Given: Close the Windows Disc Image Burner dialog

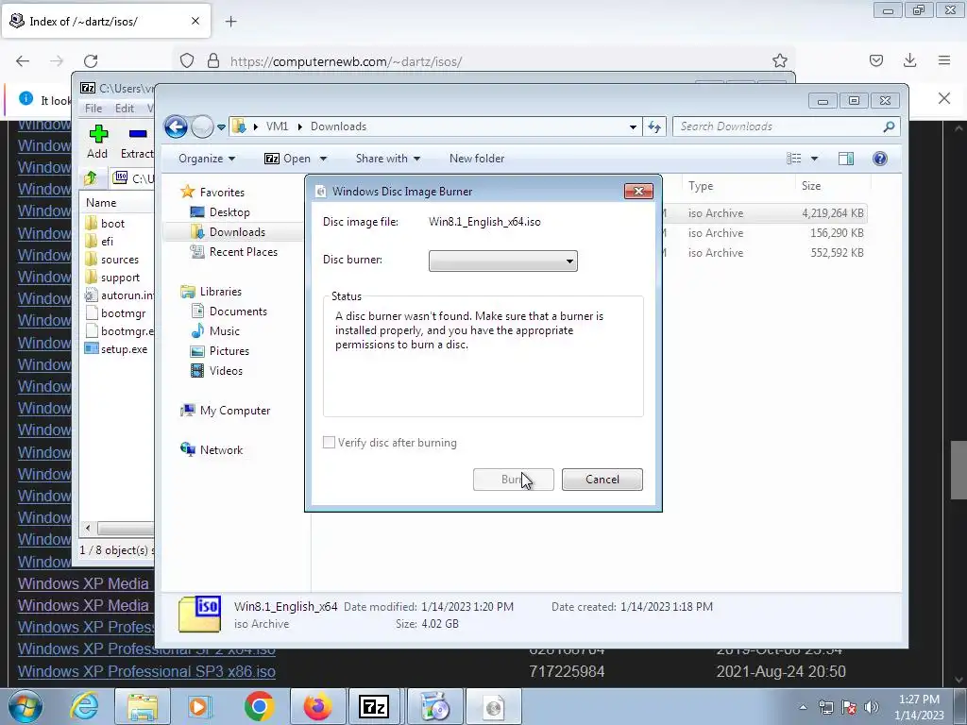Looking at the screenshot, I should pos(638,191).
